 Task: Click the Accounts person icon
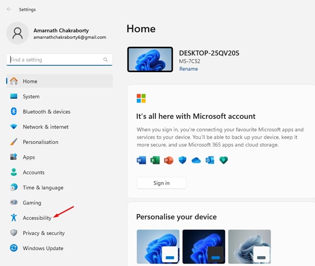14,172
